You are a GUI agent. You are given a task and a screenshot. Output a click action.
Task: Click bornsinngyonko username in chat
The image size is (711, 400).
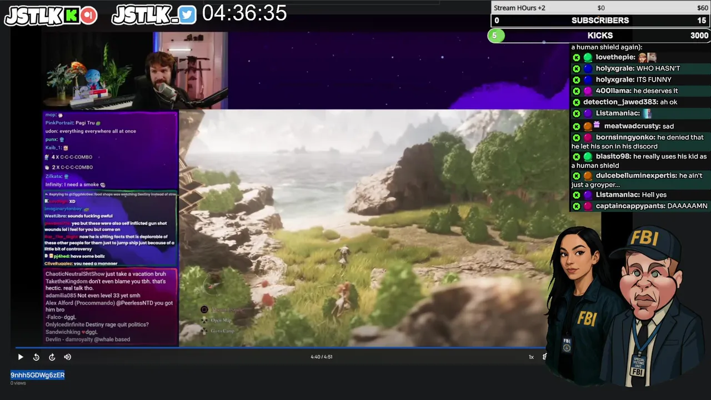click(x=625, y=137)
